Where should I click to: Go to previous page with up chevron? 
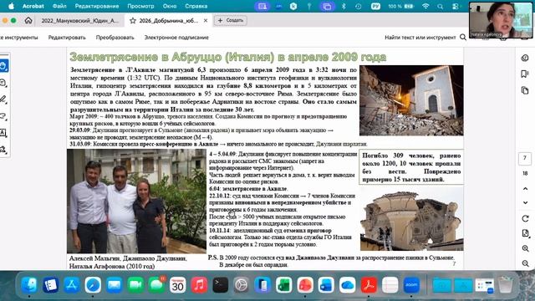pos(525,189)
